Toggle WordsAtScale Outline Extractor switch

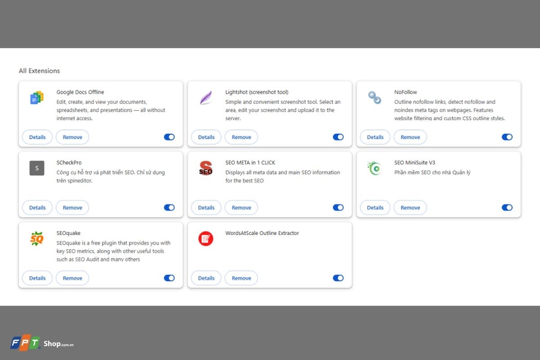tap(338, 278)
